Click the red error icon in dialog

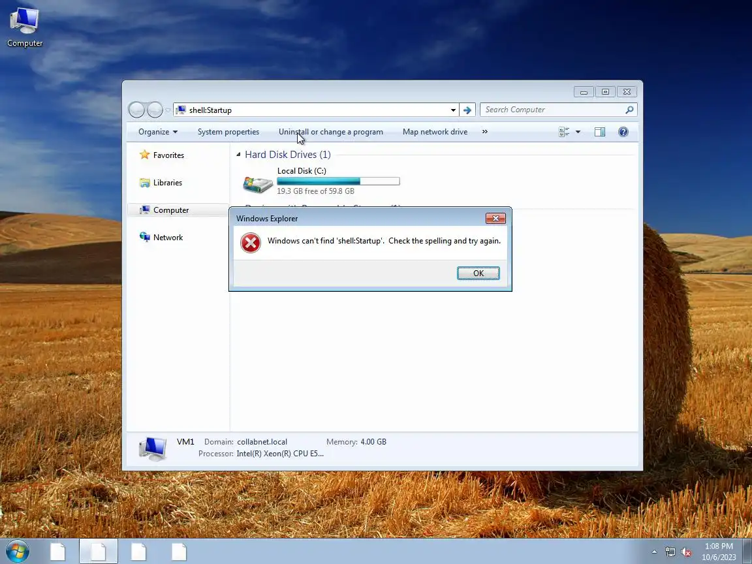pos(251,243)
